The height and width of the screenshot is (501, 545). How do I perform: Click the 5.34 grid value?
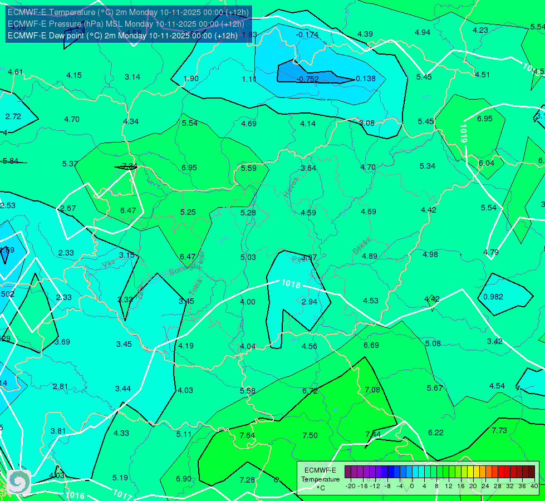coord(428,166)
